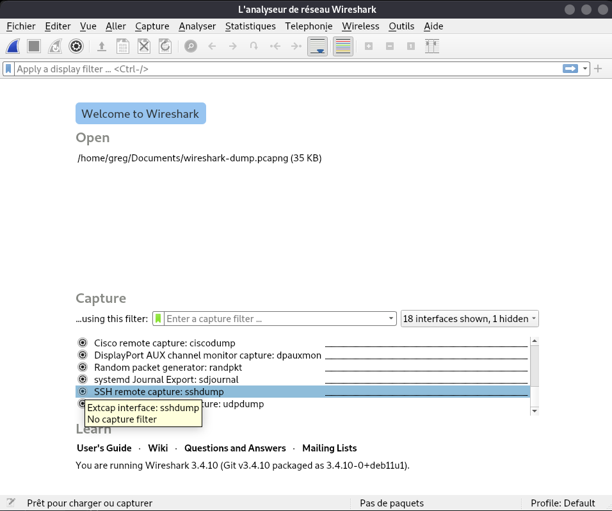
Task: Select the Random packet generator interface
Action: pyautogui.click(x=168, y=368)
